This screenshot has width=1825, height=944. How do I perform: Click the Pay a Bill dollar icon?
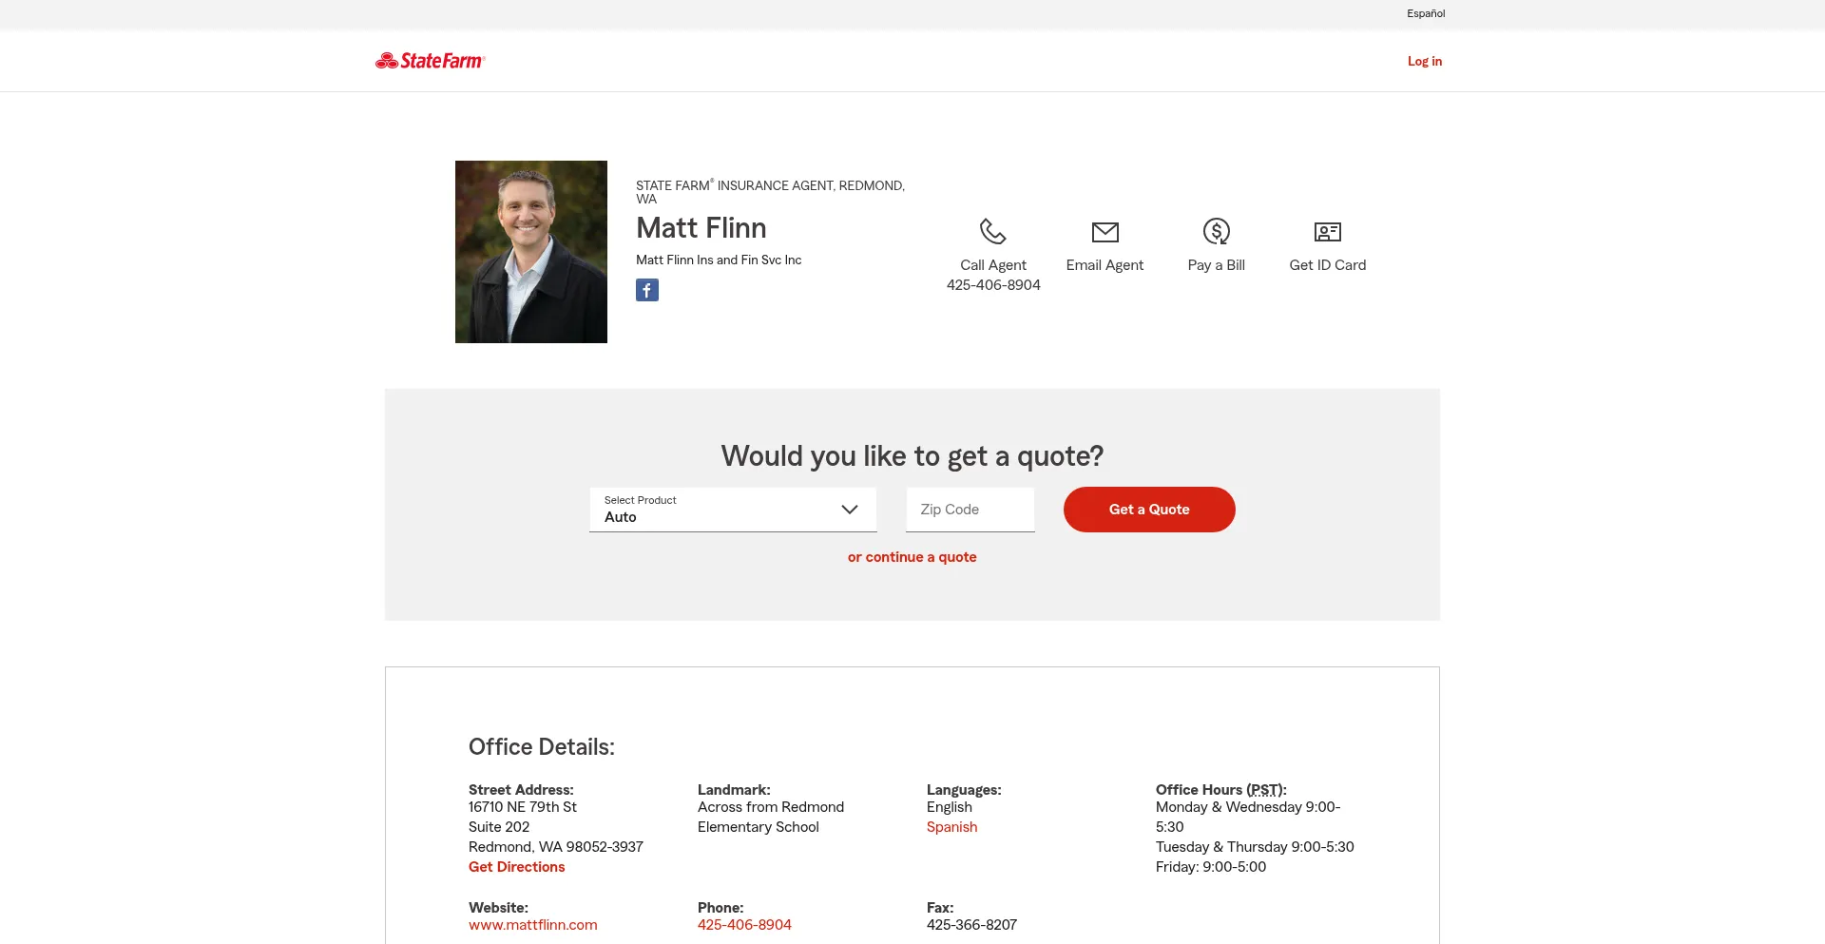click(1216, 231)
